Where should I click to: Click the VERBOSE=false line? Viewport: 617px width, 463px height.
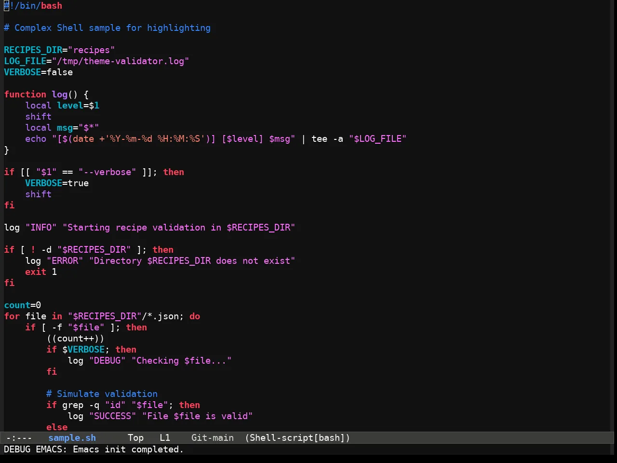[x=39, y=72]
